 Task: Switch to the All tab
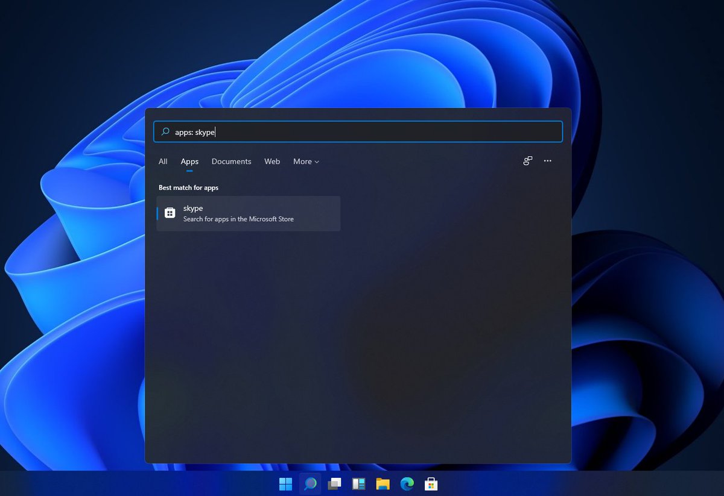163,162
